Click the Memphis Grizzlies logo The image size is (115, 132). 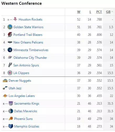click(11, 126)
